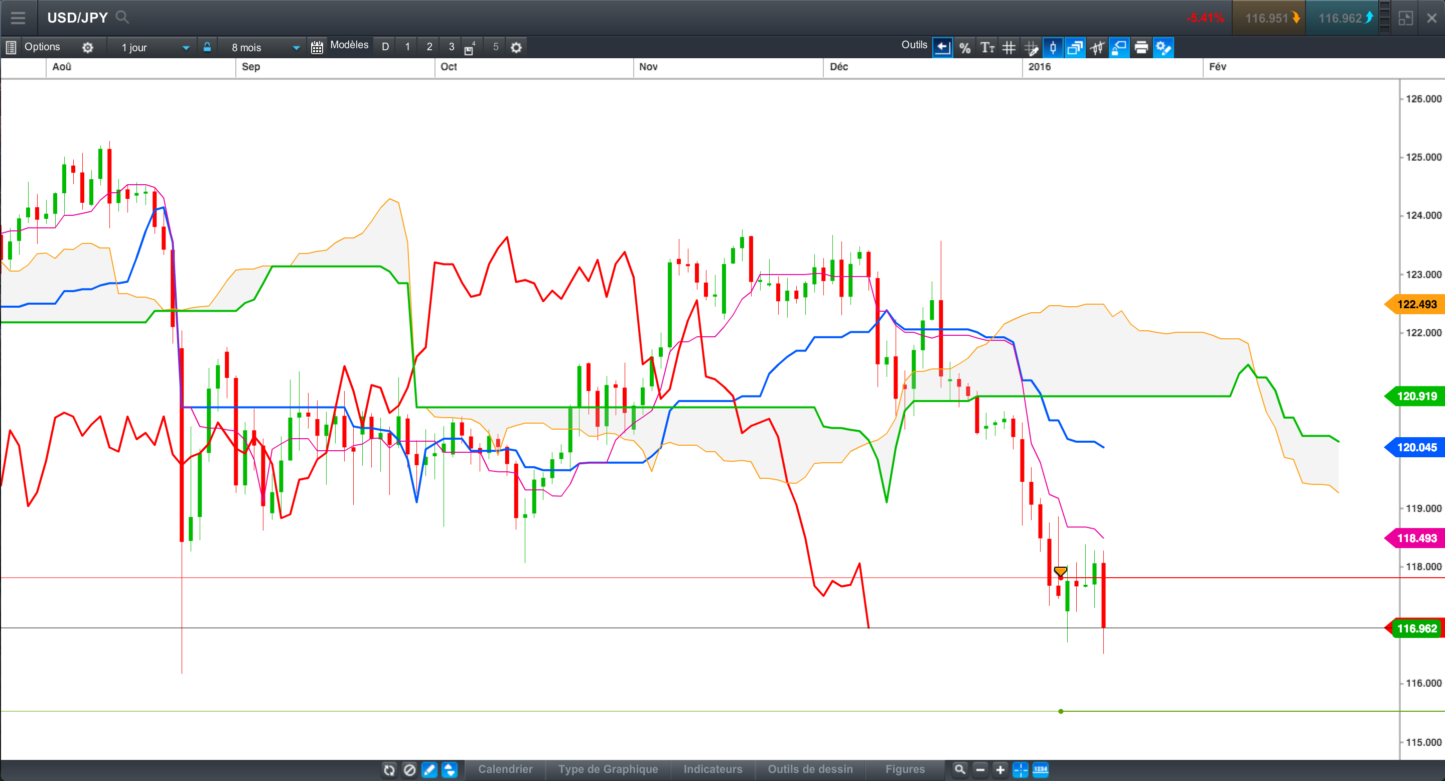This screenshot has width=1445, height=781.
Task: Click the magnifier zoom icon in bottom bar
Action: (960, 769)
